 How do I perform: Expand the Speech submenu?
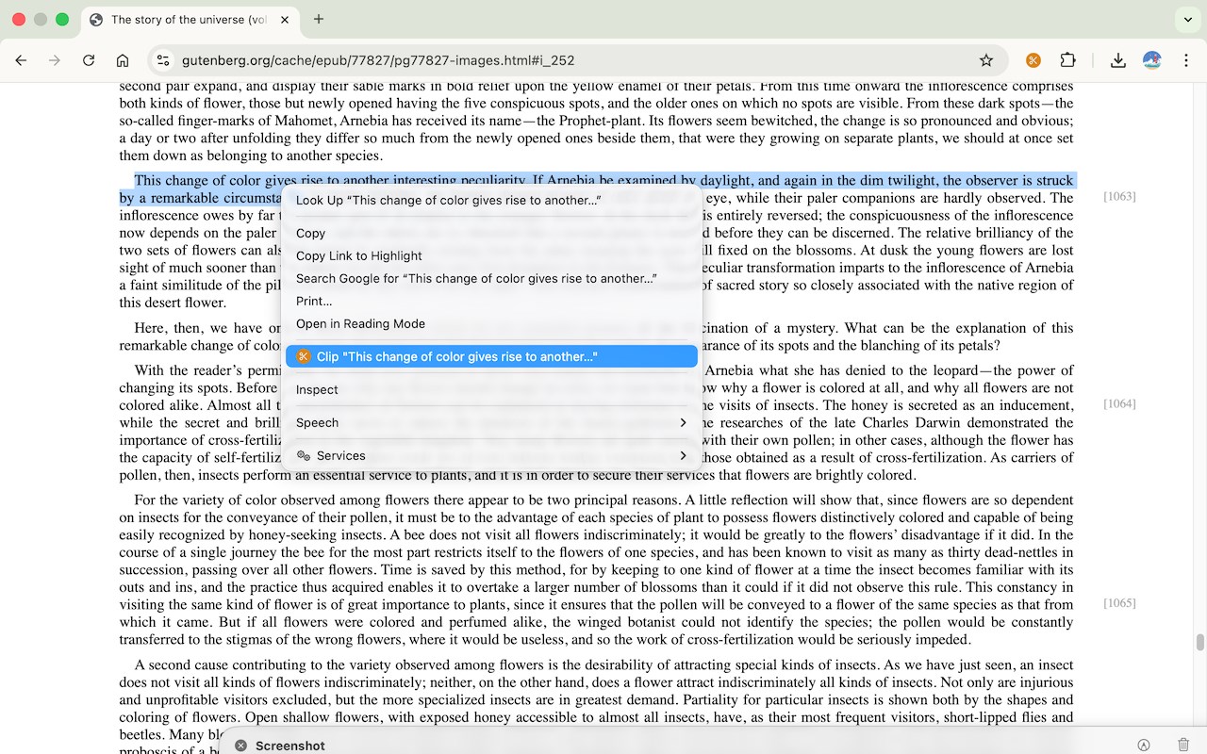[491, 422]
